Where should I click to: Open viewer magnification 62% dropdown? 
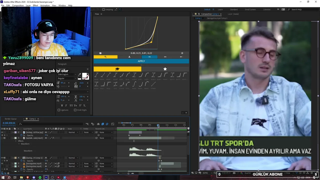tap(207, 173)
